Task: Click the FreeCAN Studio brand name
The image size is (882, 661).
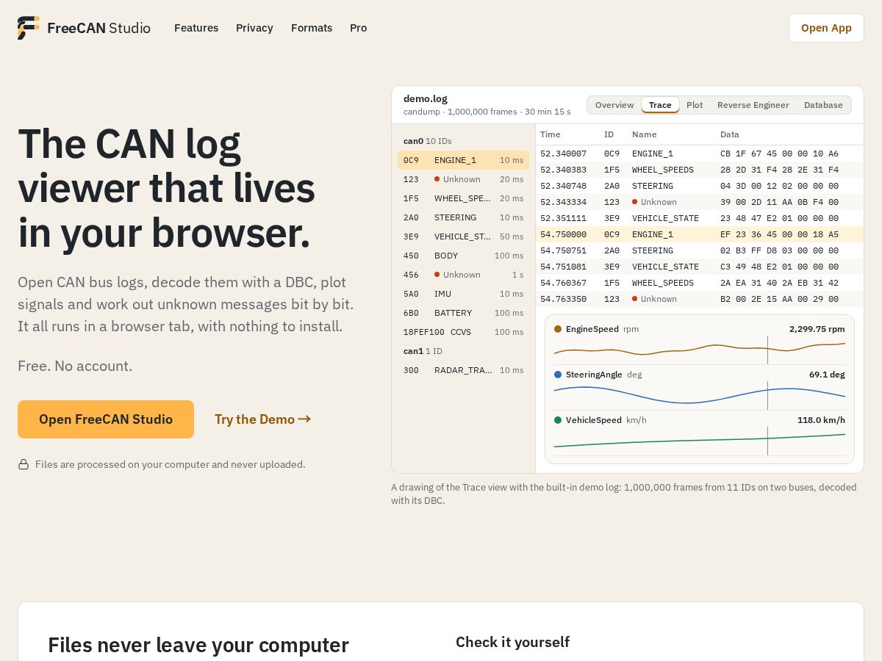Action: [98, 28]
